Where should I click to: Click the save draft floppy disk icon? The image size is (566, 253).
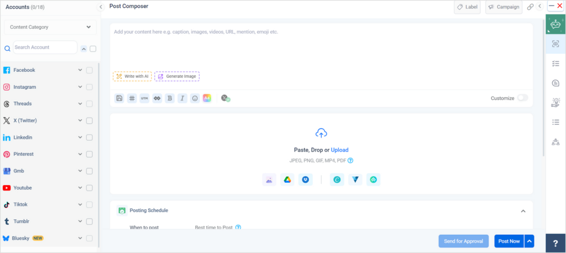(x=119, y=98)
